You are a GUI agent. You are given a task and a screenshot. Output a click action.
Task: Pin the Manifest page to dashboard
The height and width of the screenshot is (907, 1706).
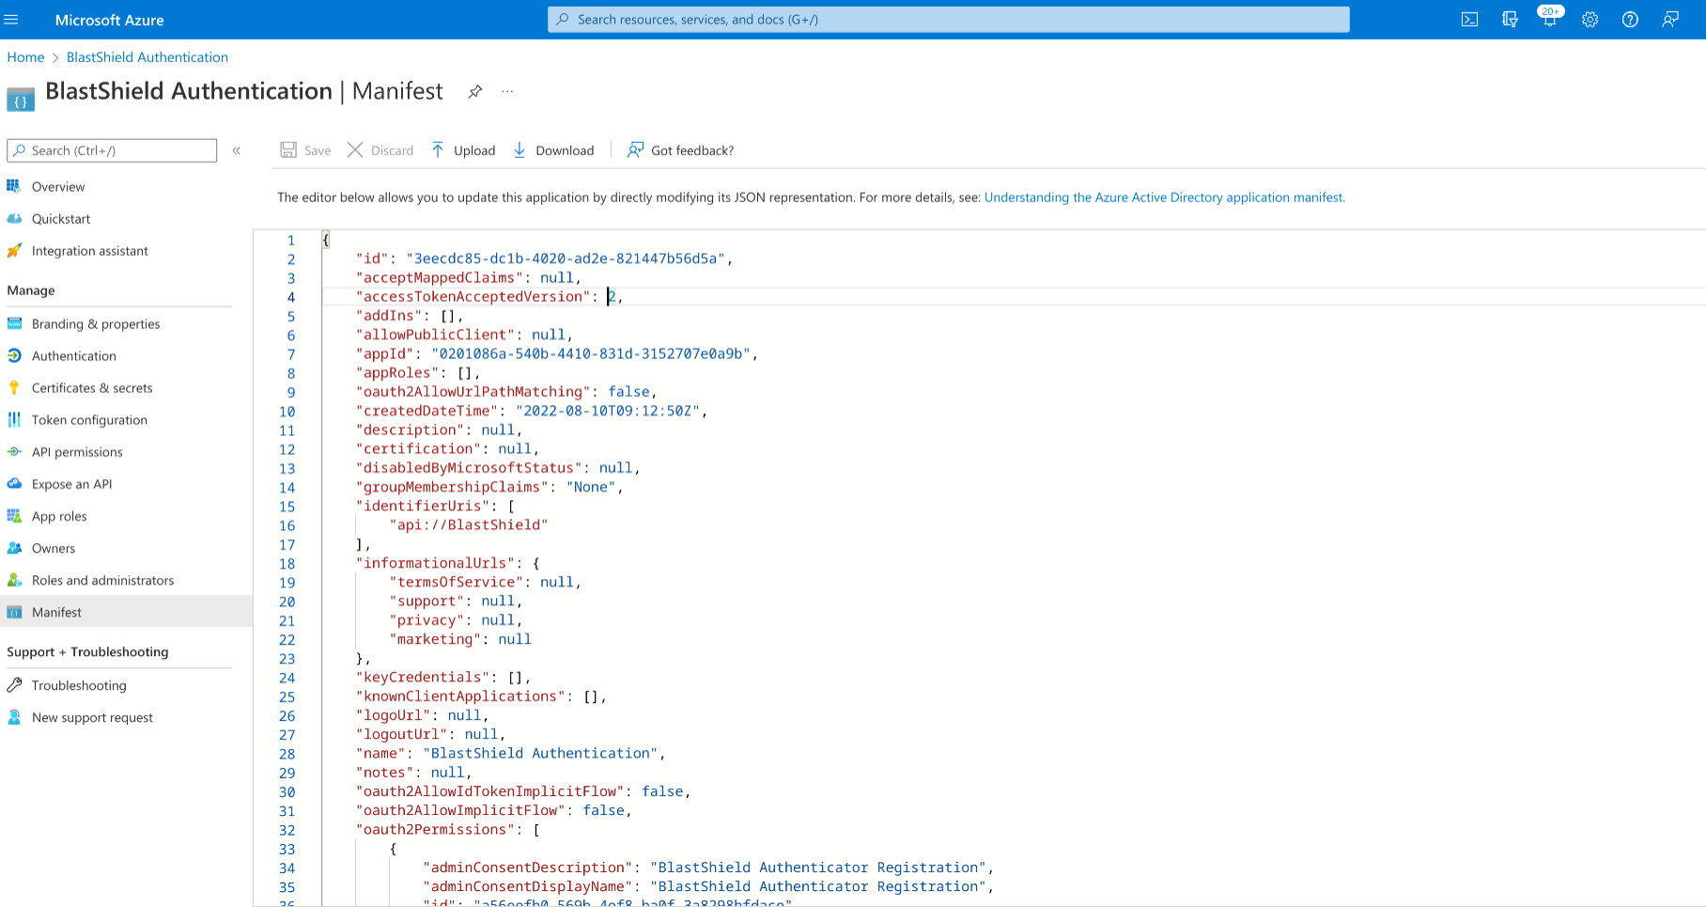pos(475,91)
